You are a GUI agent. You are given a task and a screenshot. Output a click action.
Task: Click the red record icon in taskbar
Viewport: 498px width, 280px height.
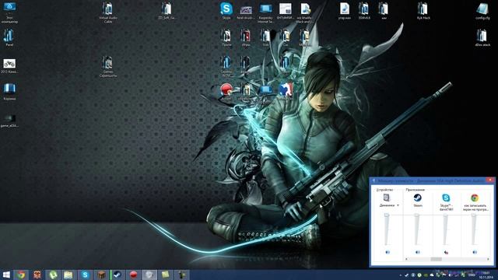coord(133,275)
